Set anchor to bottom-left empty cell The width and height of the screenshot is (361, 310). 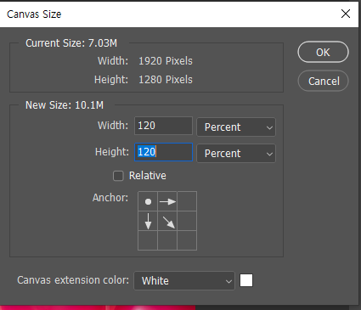tap(148, 240)
